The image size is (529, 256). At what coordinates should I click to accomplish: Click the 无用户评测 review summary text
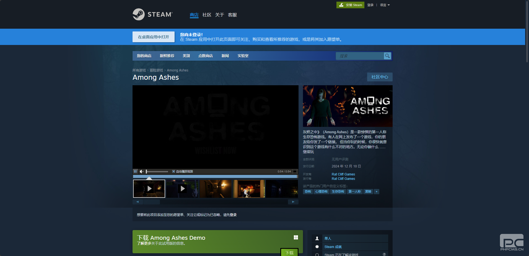(340, 159)
